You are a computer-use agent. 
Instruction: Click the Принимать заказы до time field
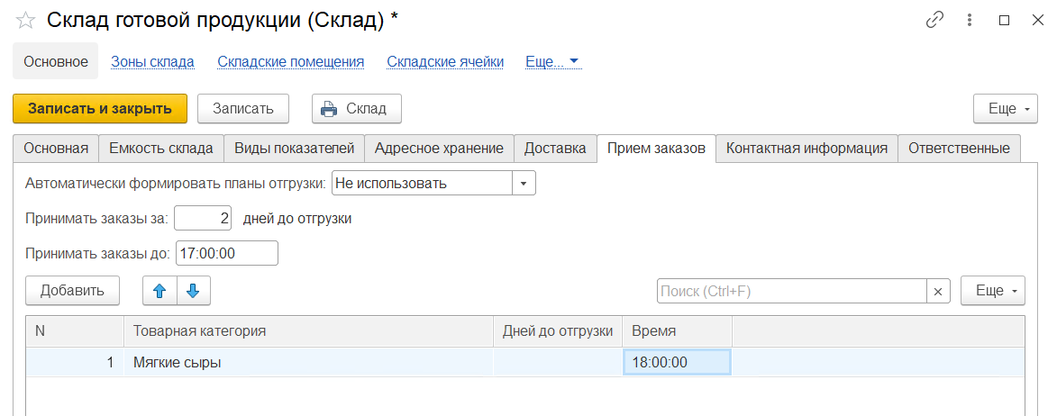[x=226, y=254]
